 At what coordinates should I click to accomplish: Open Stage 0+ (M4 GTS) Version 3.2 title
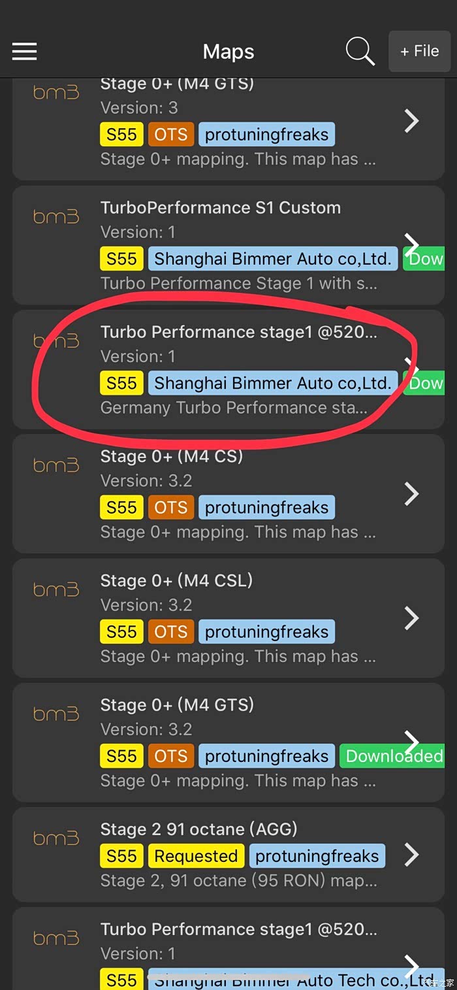click(177, 705)
